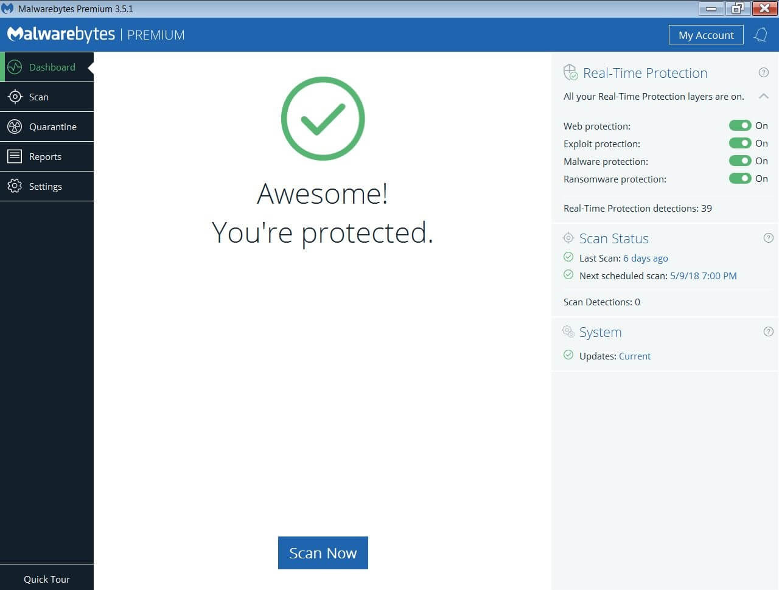The width and height of the screenshot is (779, 590).
Task: Open the '6 days ago' last scan link
Action: [x=646, y=258]
